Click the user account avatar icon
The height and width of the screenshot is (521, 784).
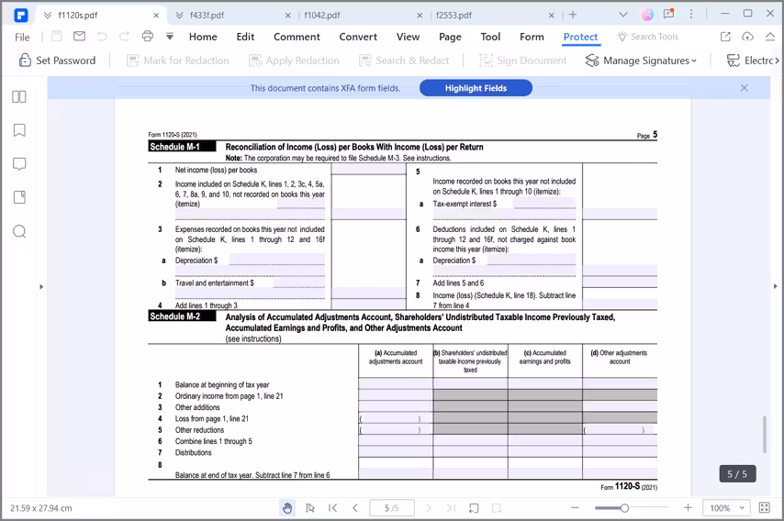point(647,15)
